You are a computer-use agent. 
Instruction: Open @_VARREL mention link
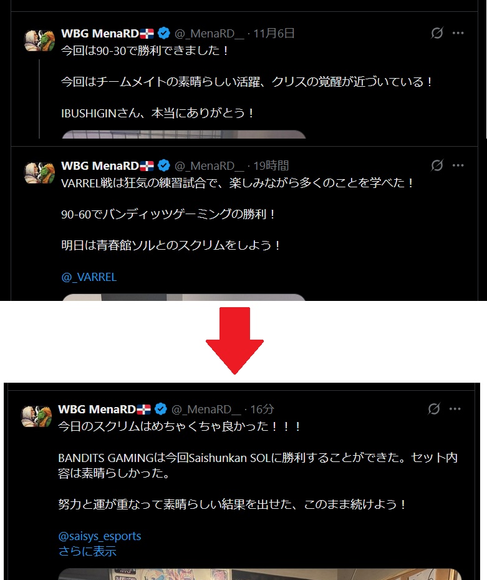point(89,277)
